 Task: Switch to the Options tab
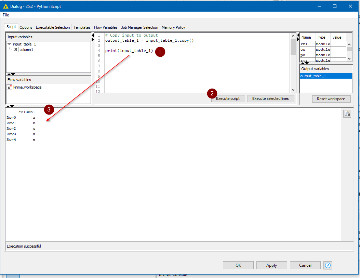pyautogui.click(x=26, y=27)
